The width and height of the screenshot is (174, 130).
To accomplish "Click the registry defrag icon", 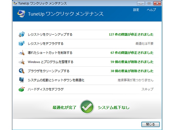I will tap(21, 43).
